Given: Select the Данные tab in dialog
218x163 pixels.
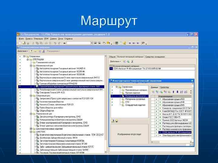Looking at the screenshot, I should pyautogui.click(x=154, y=87).
